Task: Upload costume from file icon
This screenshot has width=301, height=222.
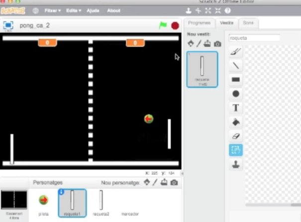Action: pos(207,44)
